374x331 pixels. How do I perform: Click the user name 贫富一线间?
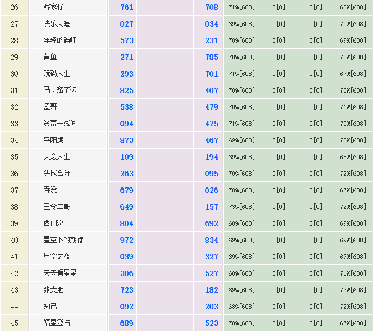(x=60, y=124)
